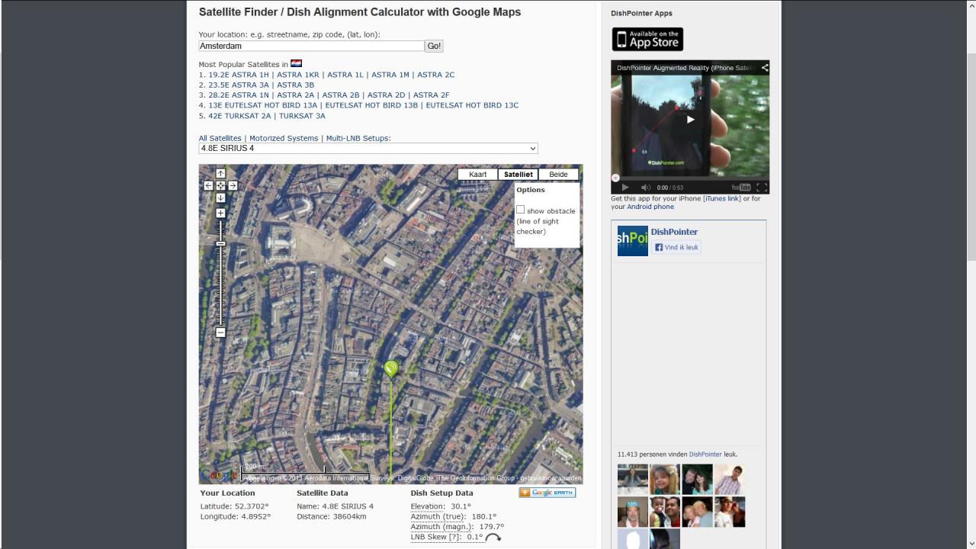976x549 pixels.
Task: Zoom in with the map plus button
Action: tap(220, 213)
